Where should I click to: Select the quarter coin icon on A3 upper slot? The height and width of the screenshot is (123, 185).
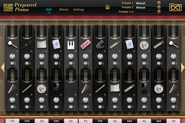(x=144, y=45)
